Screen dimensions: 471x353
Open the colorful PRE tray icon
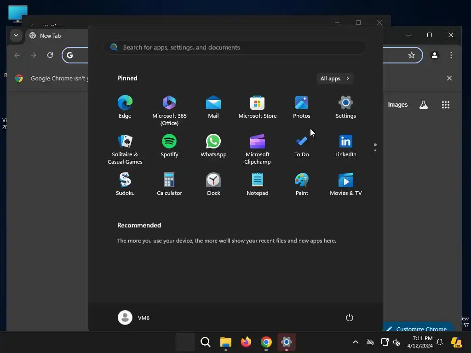coord(456,342)
